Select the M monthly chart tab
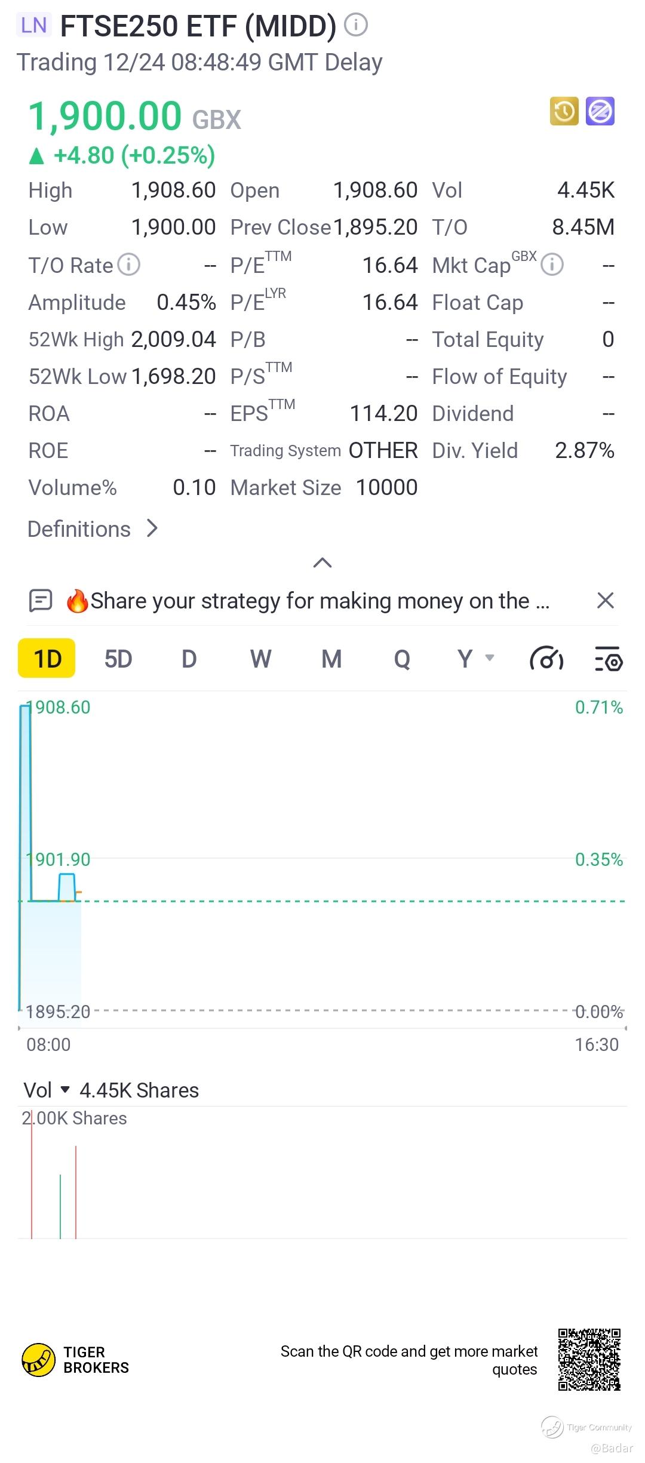645x1463 pixels. click(331, 659)
